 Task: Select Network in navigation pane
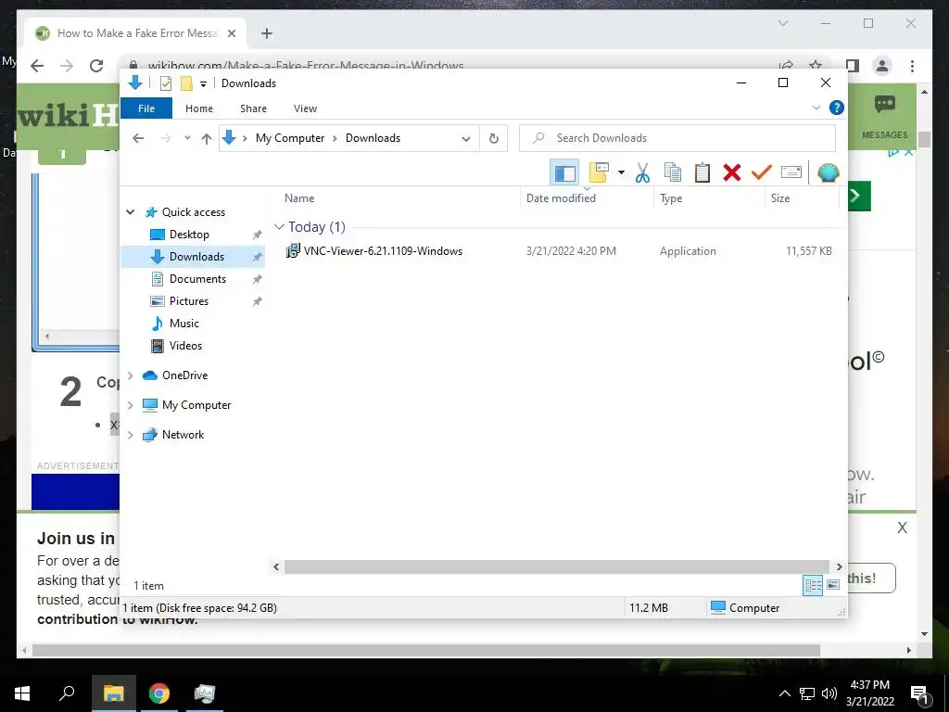click(x=183, y=435)
